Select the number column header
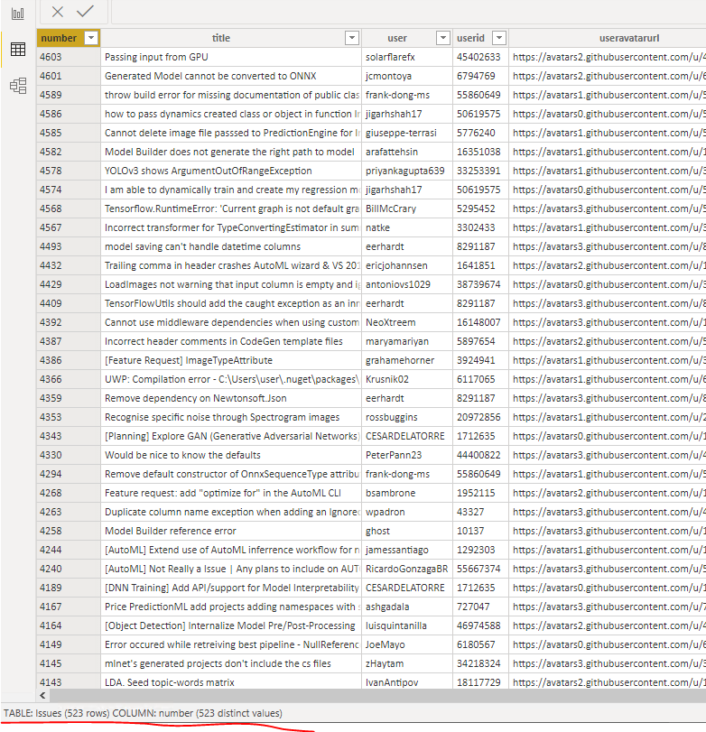The height and width of the screenshot is (732, 706). [x=69, y=38]
